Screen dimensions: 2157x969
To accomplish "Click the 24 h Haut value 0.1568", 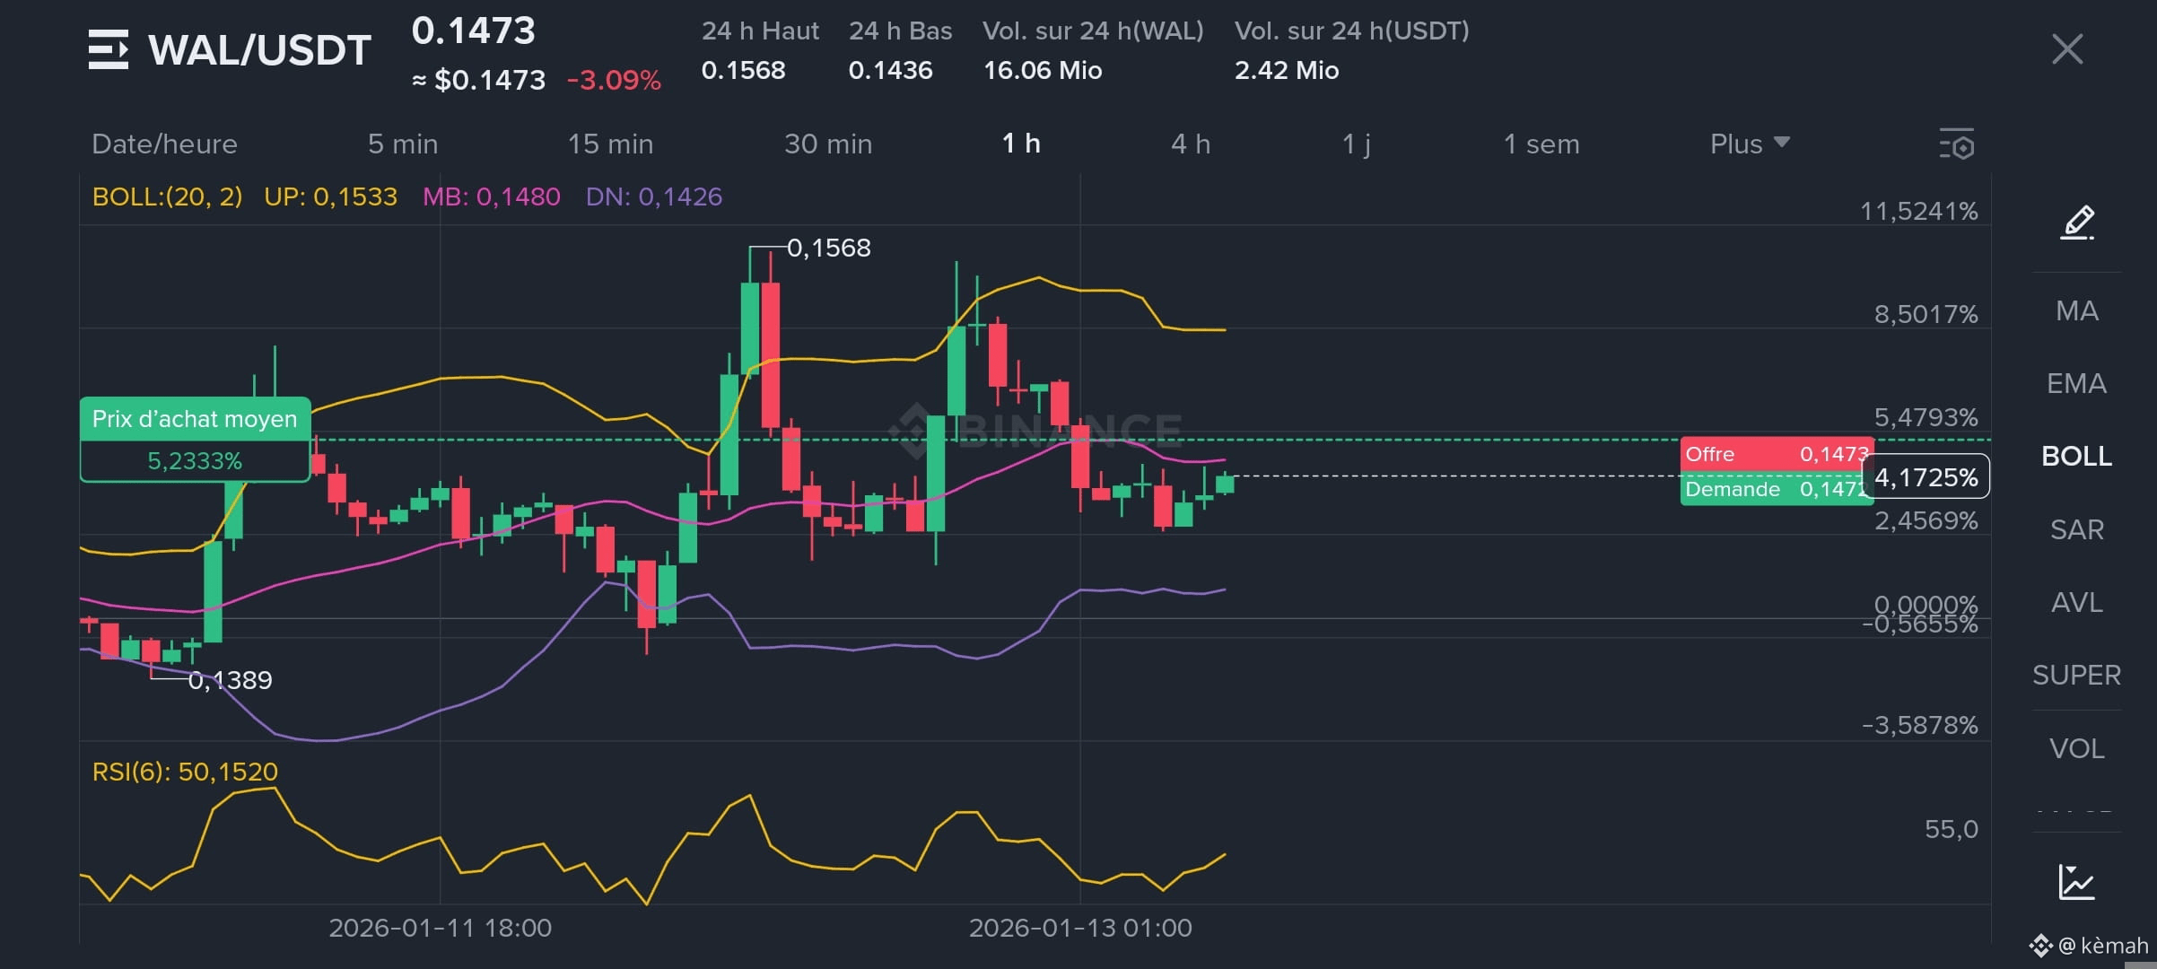I will (743, 70).
